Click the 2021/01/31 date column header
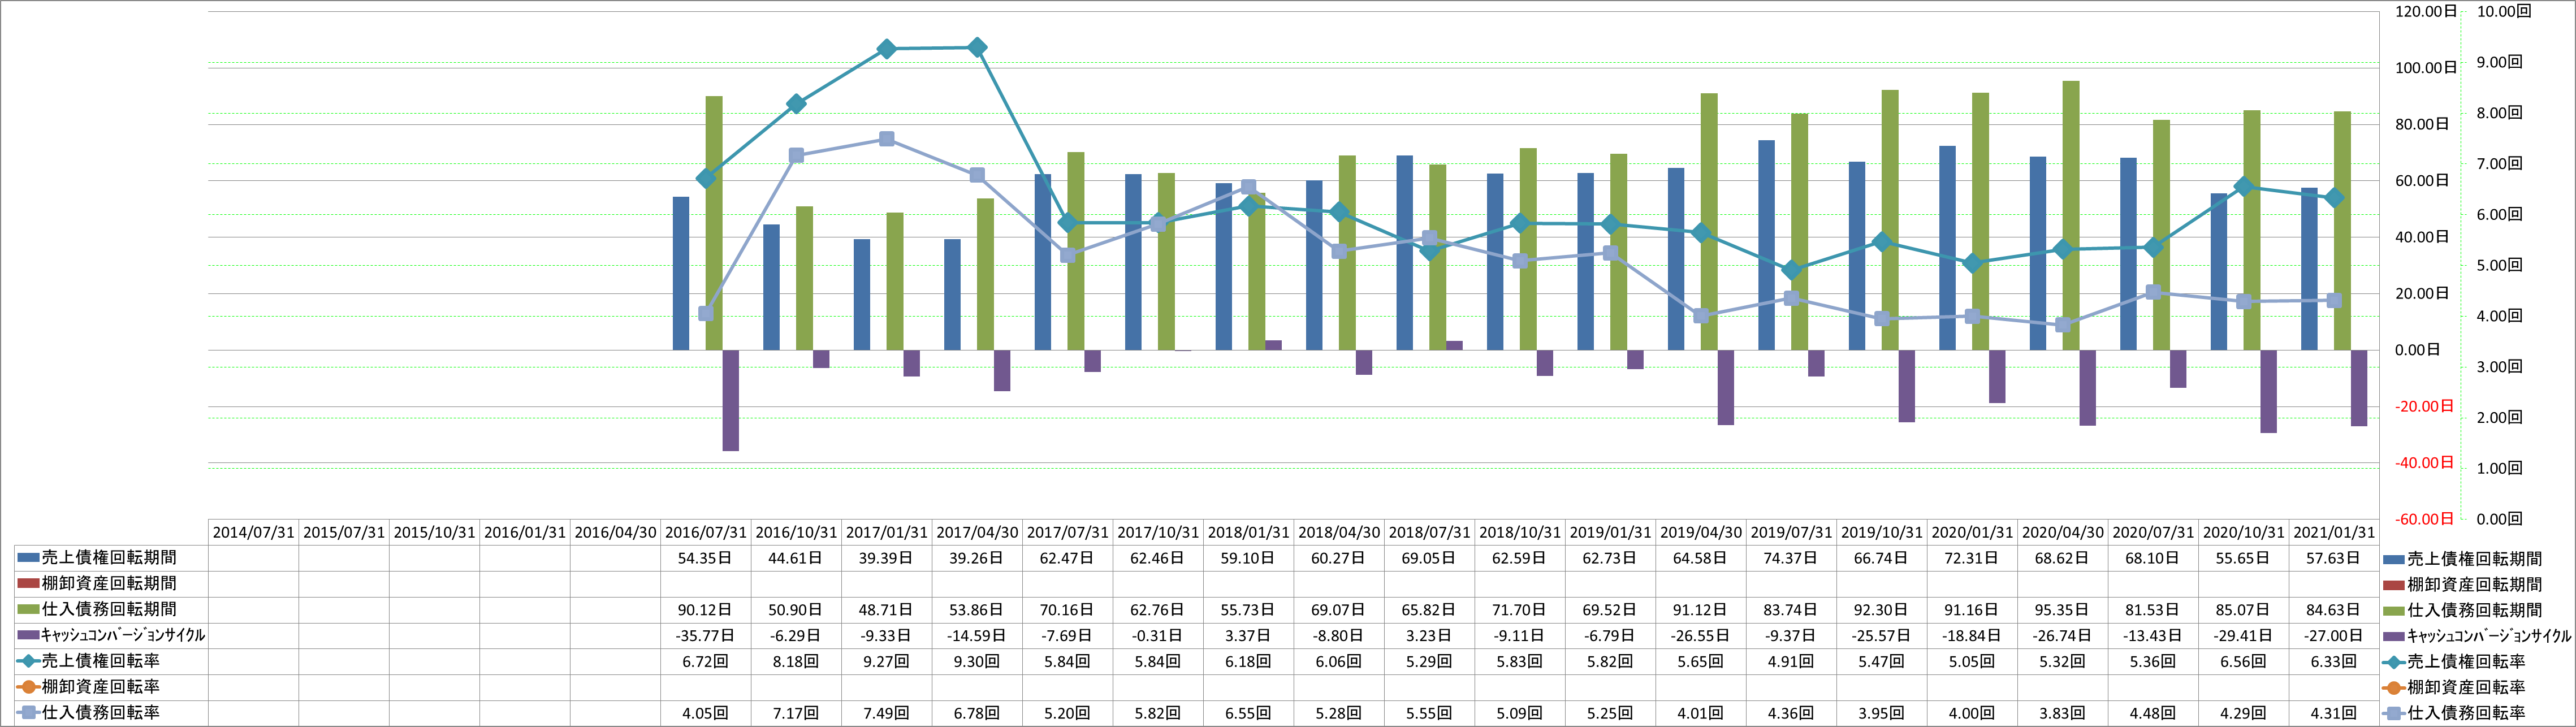2576x727 pixels. coord(2334,533)
